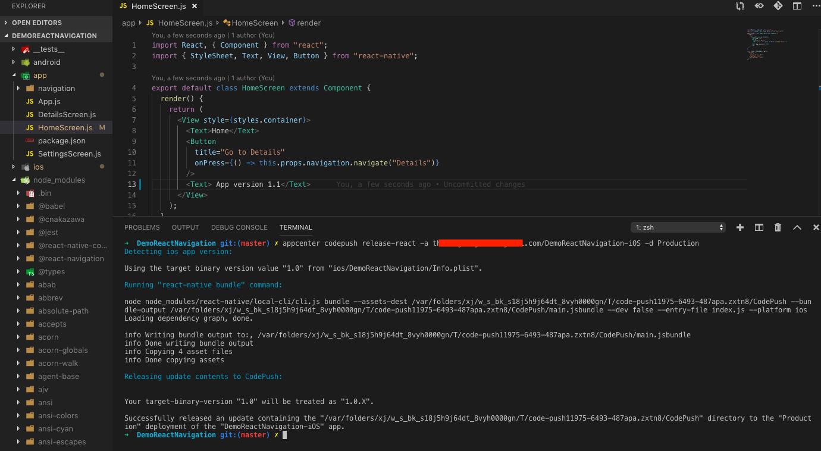This screenshot has height=451, width=821.
Task: Split the editor with the layout icon
Action: coord(797,6)
